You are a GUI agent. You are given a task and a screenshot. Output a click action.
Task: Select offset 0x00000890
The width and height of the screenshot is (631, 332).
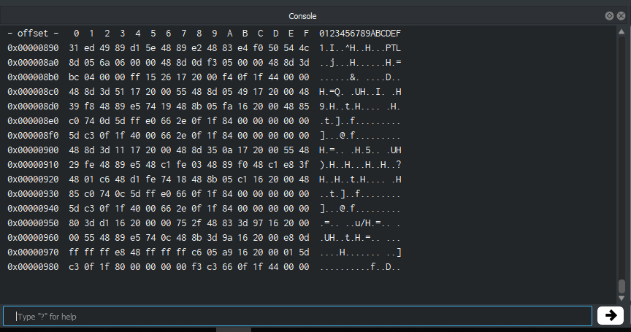[x=33, y=48]
